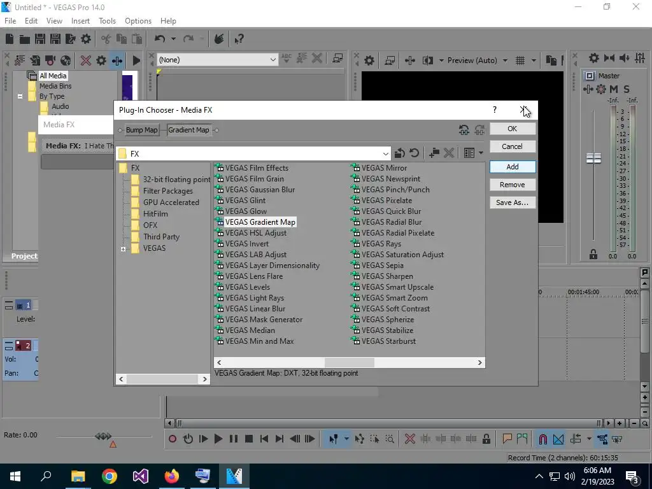Click Capture Video camera icon in Project Media

pyautogui.click(x=50, y=60)
